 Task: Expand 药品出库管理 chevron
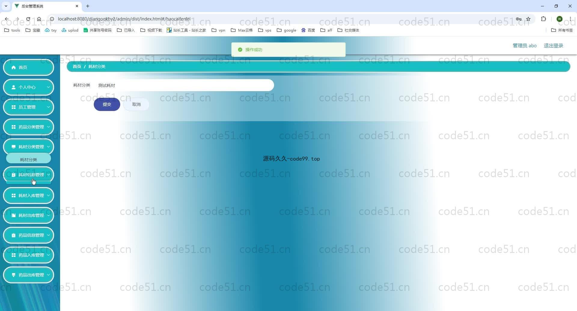[x=48, y=275]
